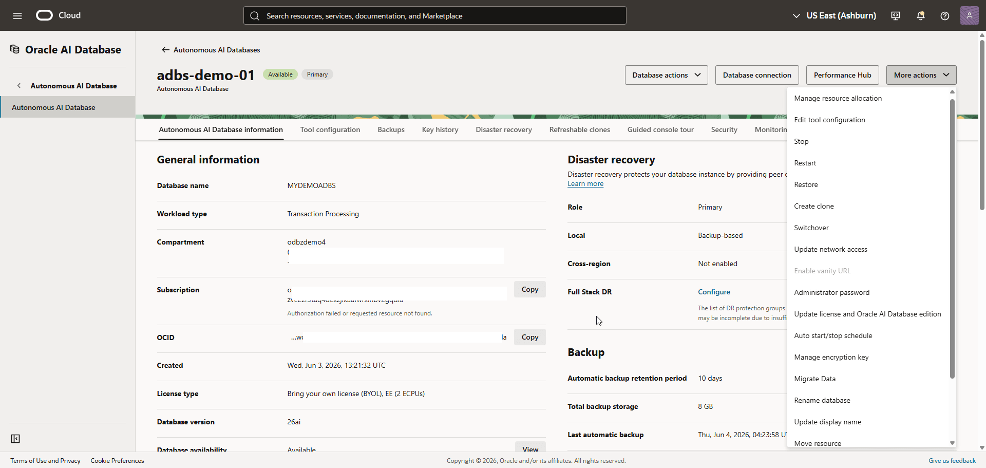
Task: Open Administrator password option
Action: 868,292
